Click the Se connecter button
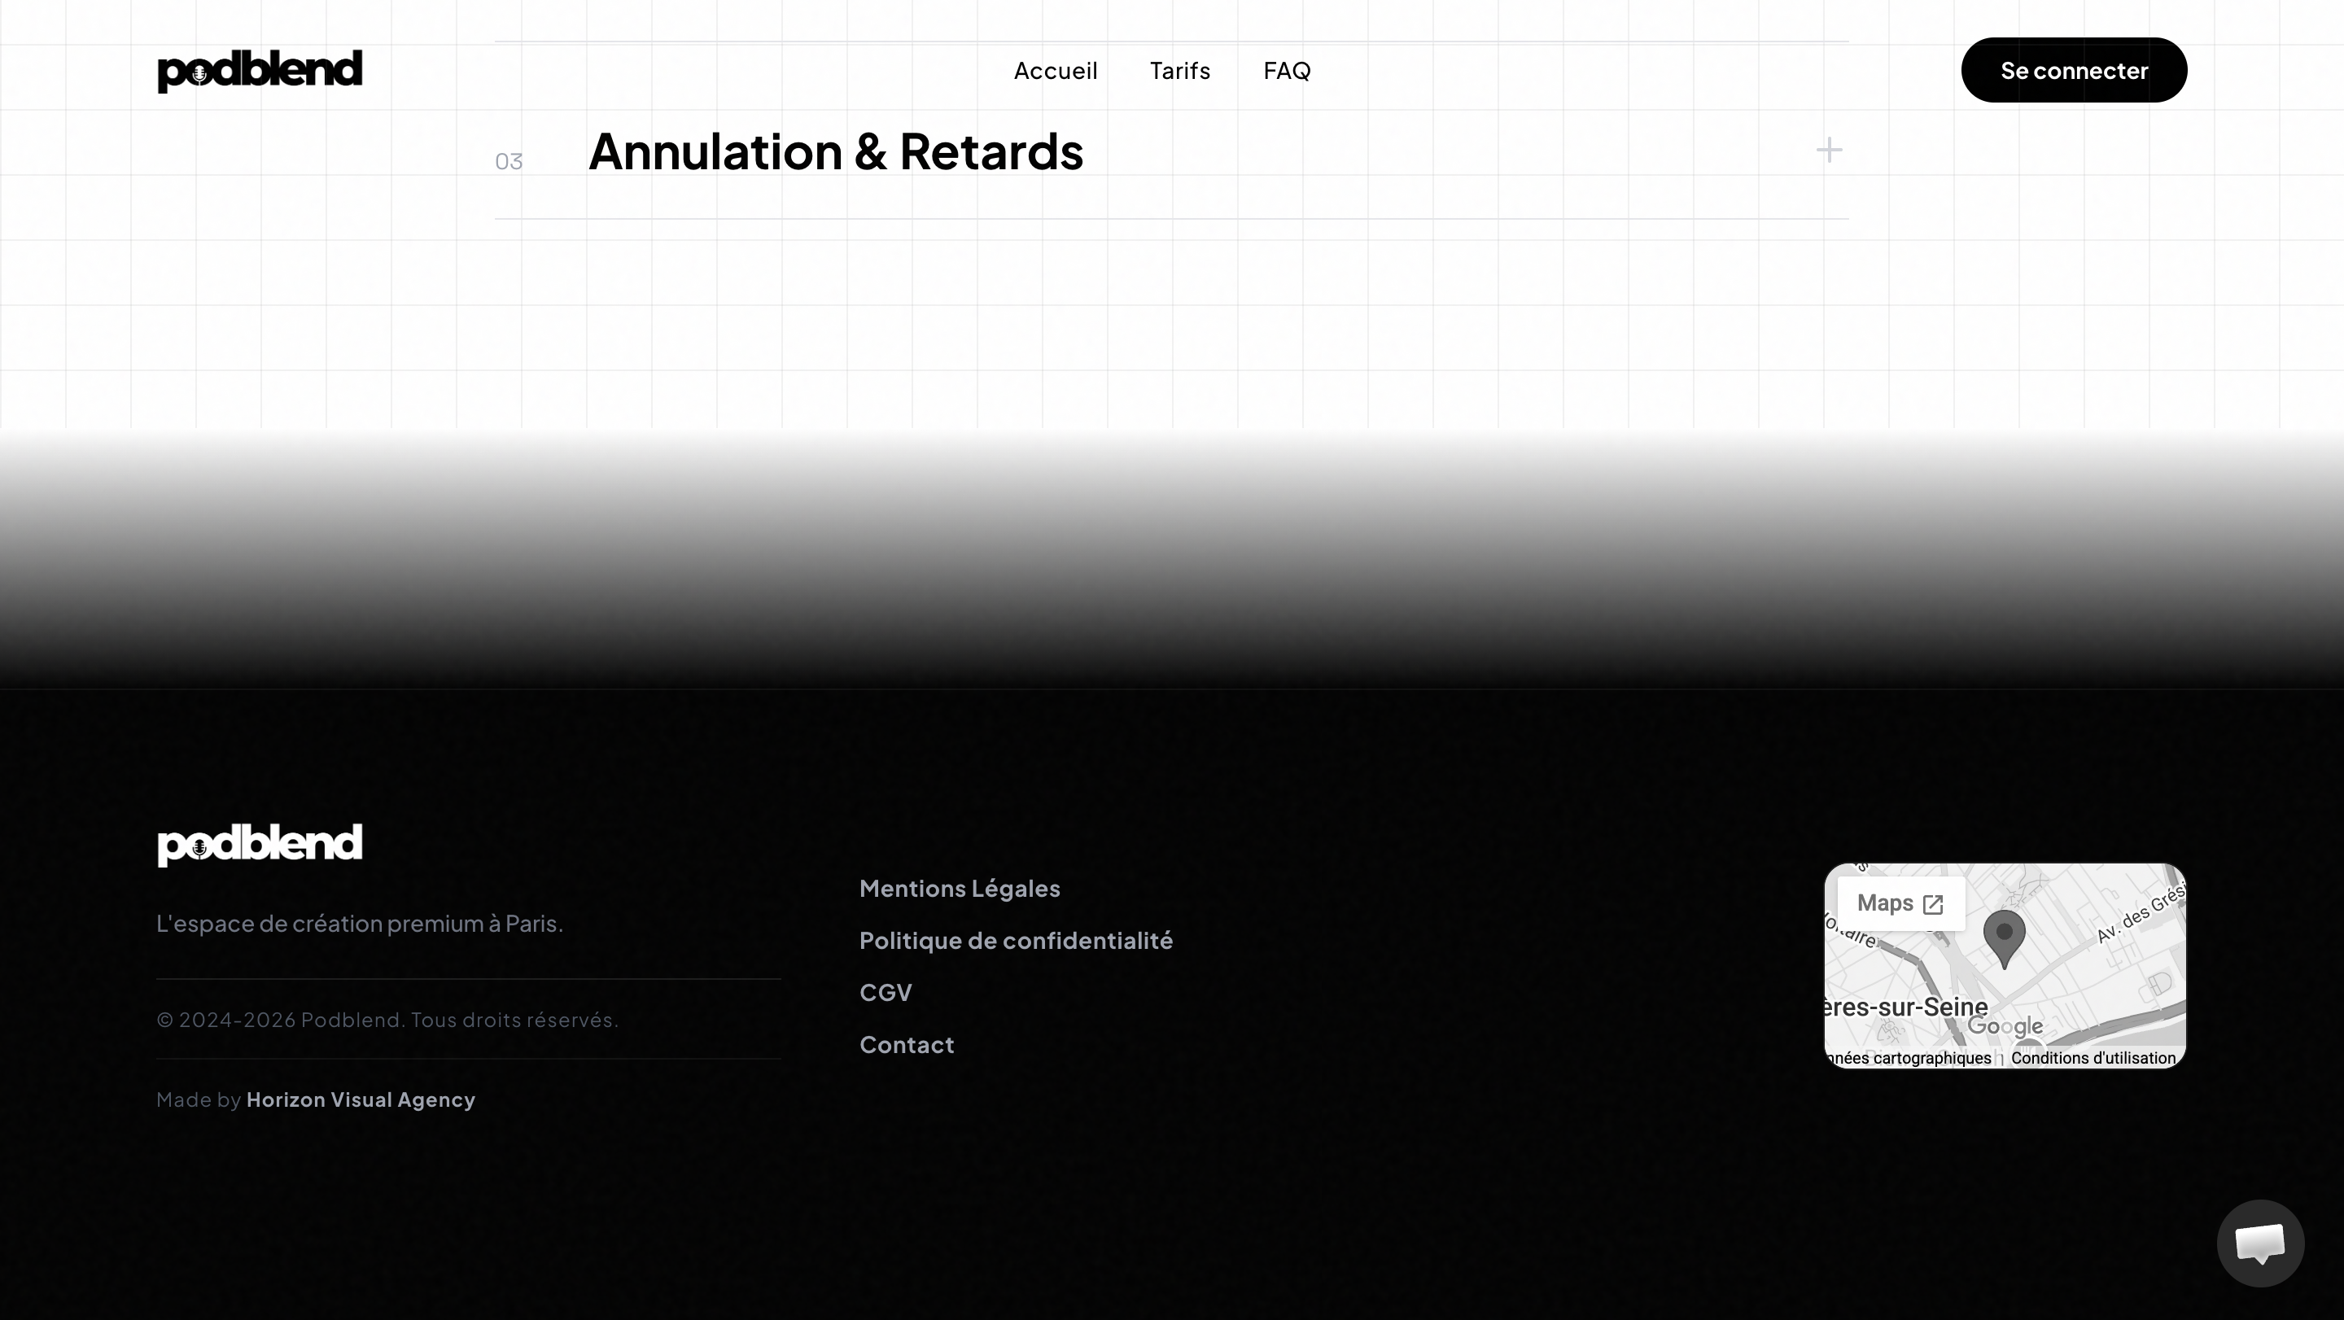Viewport: 2344px width, 1320px height. [2074, 70]
